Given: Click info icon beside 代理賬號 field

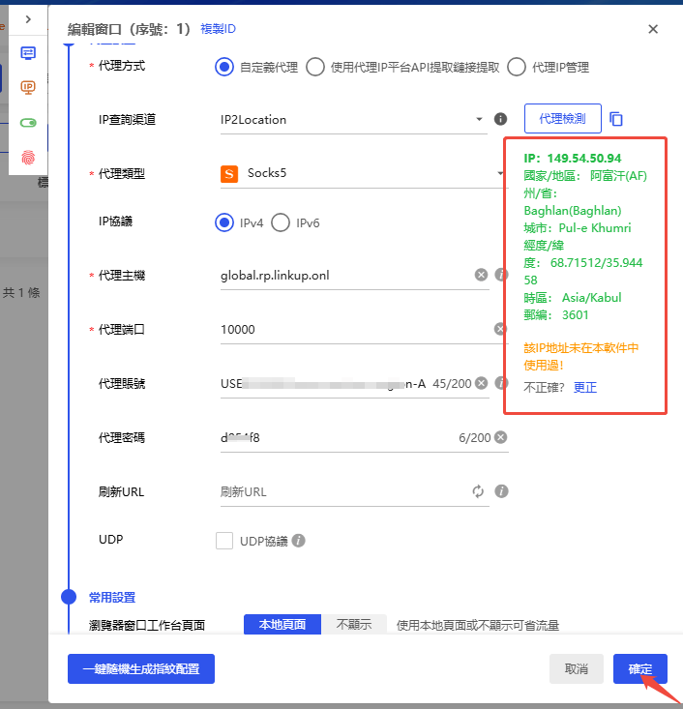Looking at the screenshot, I should [x=501, y=383].
